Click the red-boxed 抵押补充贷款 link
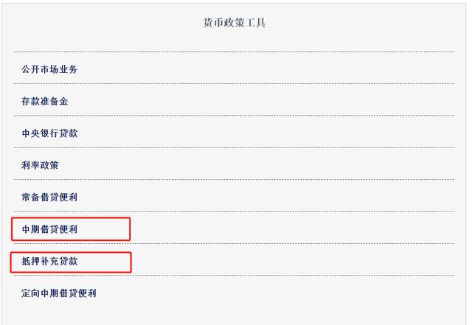 tap(49, 261)
